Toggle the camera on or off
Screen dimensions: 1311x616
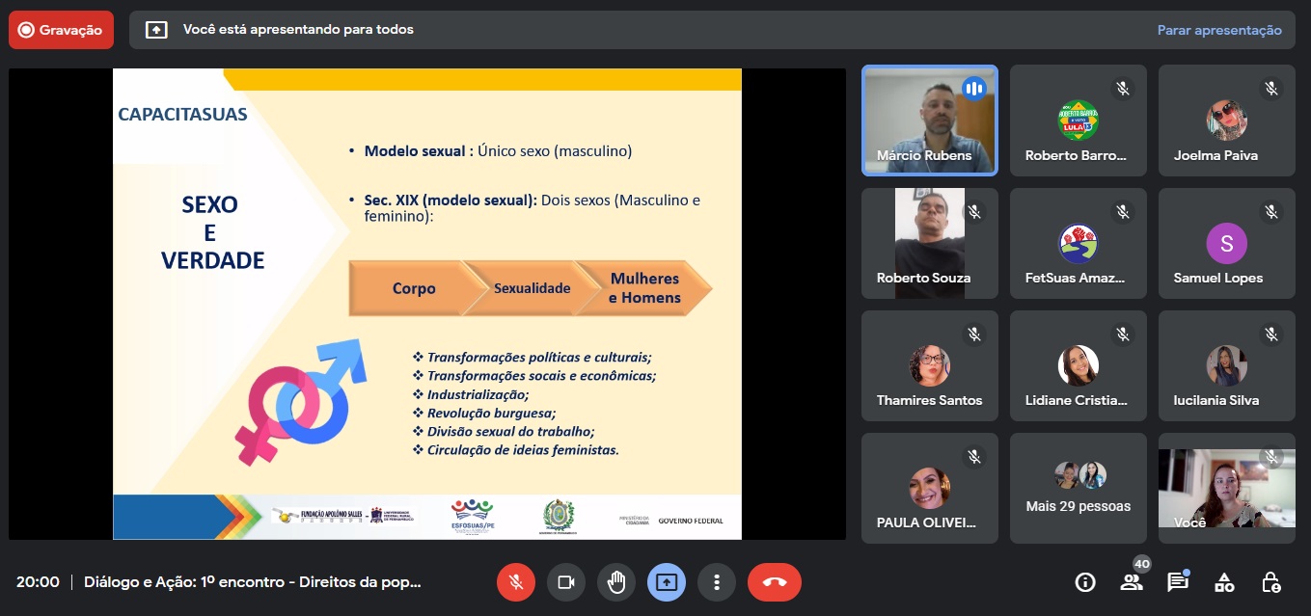click(x=566, y=582)
